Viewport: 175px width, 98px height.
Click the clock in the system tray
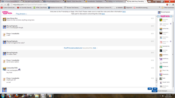point(168,96)
